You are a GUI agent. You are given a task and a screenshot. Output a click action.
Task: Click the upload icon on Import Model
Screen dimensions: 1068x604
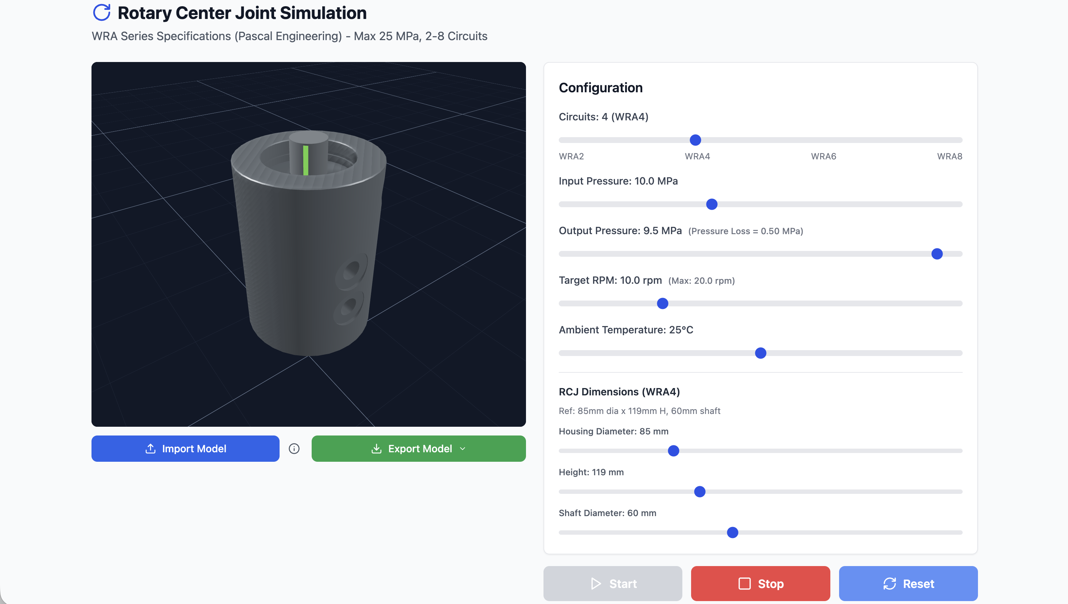[x=151, y=448]
